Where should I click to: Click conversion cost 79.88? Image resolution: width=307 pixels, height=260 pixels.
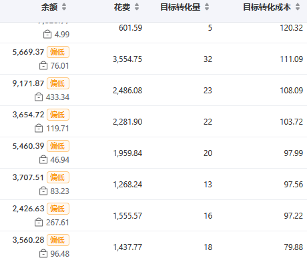pos(294,247)
